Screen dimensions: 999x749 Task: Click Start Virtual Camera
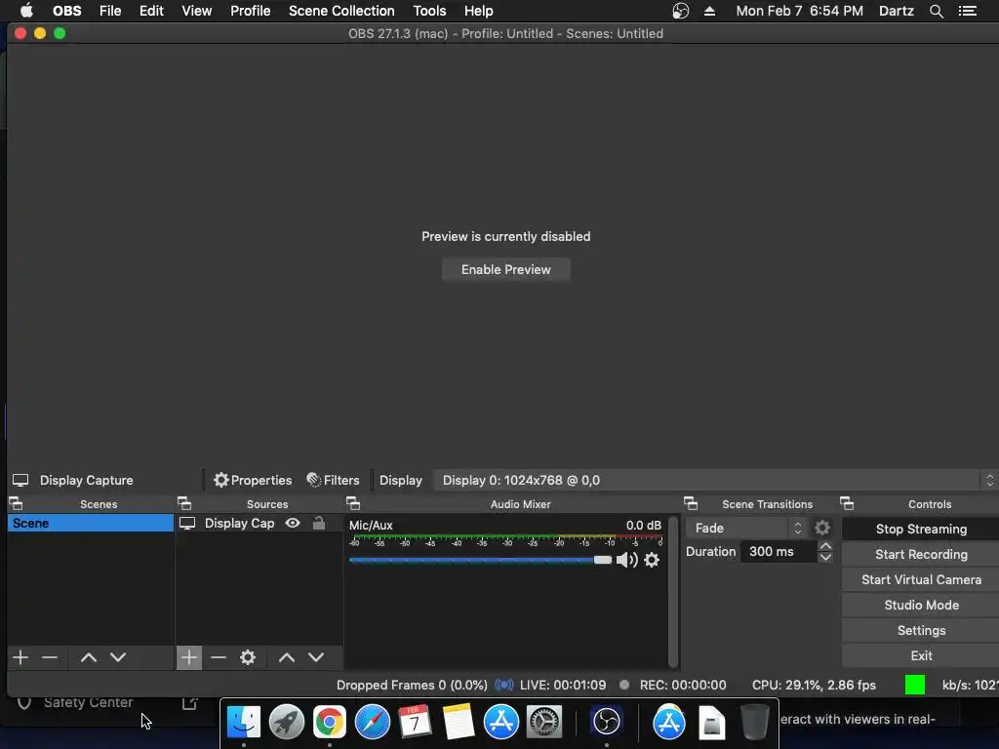921,579
